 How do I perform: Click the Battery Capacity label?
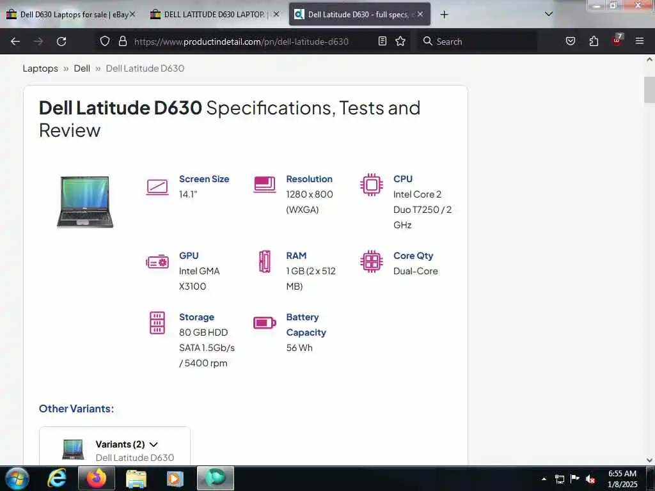coord(306,325)
